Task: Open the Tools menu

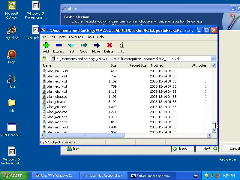Action: pyautogui.click(x=90, y=37)
